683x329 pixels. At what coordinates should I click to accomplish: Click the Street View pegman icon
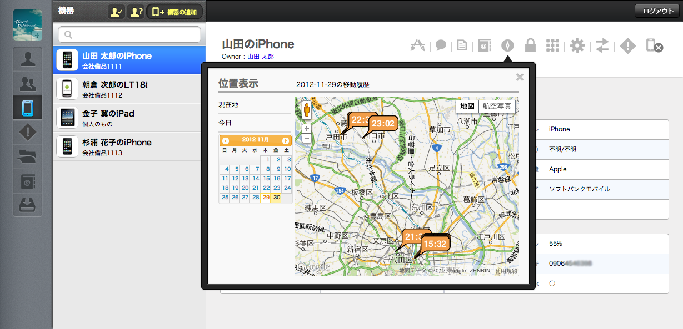click(x=306, y=110)
